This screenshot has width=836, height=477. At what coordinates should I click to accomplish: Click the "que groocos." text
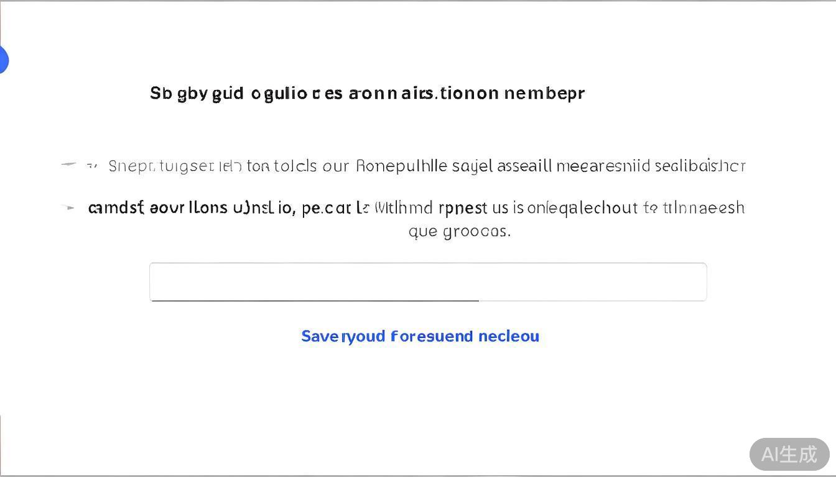[459, 231]
